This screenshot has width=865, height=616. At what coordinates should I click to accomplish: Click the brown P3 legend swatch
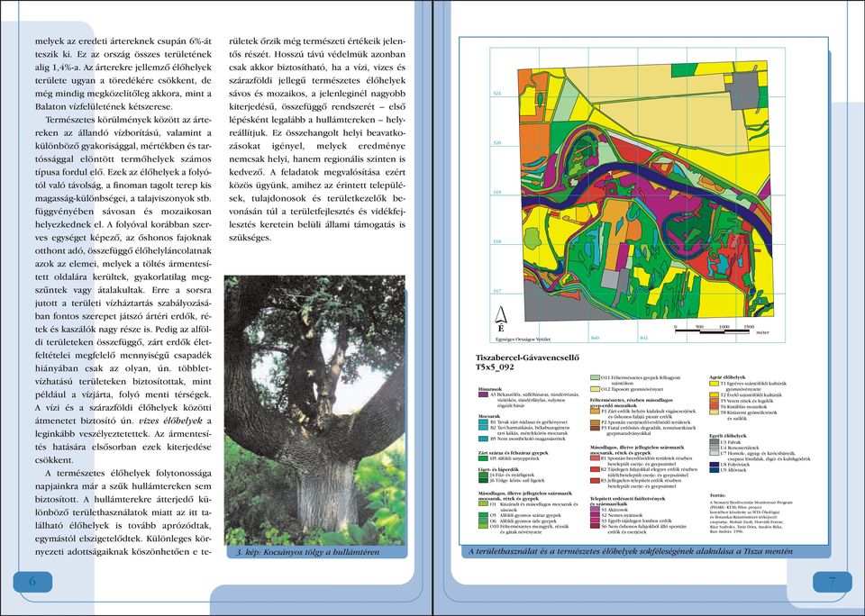(595, 428)
